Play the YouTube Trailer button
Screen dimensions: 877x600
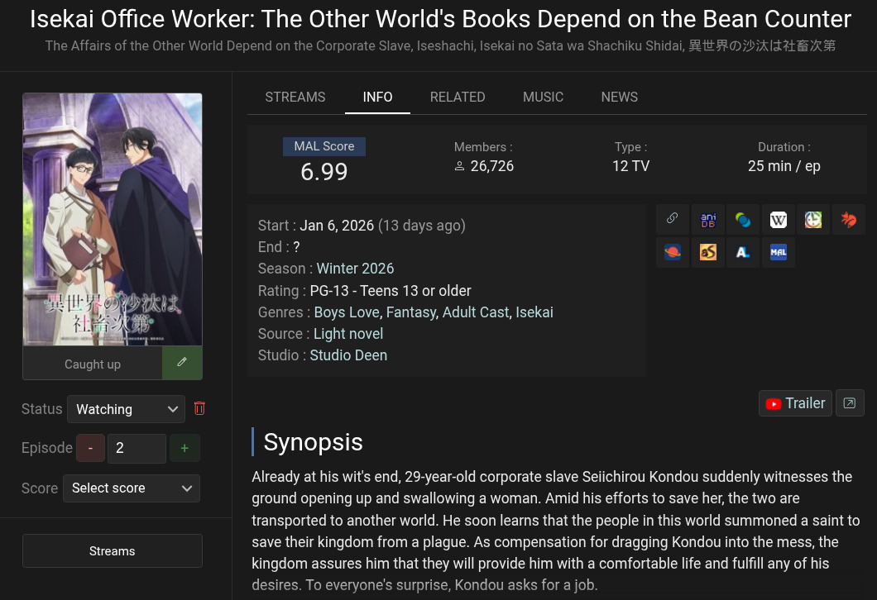pyautogui.click(x=795, y=402)
